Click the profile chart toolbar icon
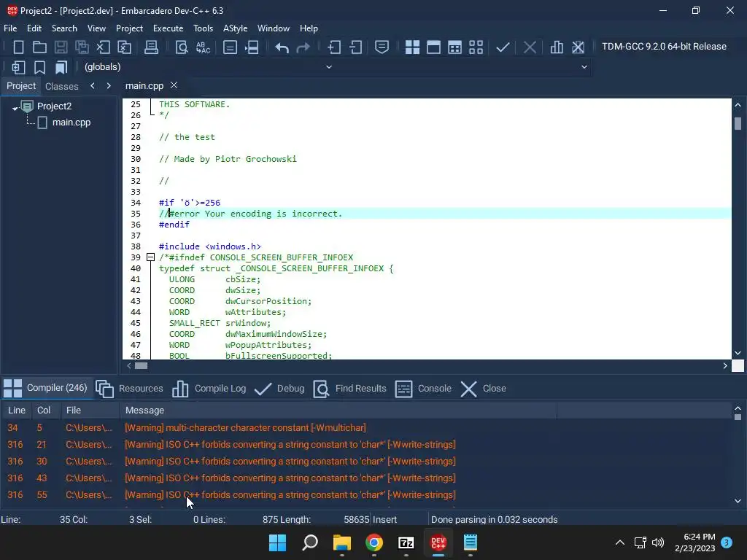This screenshot has width=747, height=560. [x=557, y=47]
